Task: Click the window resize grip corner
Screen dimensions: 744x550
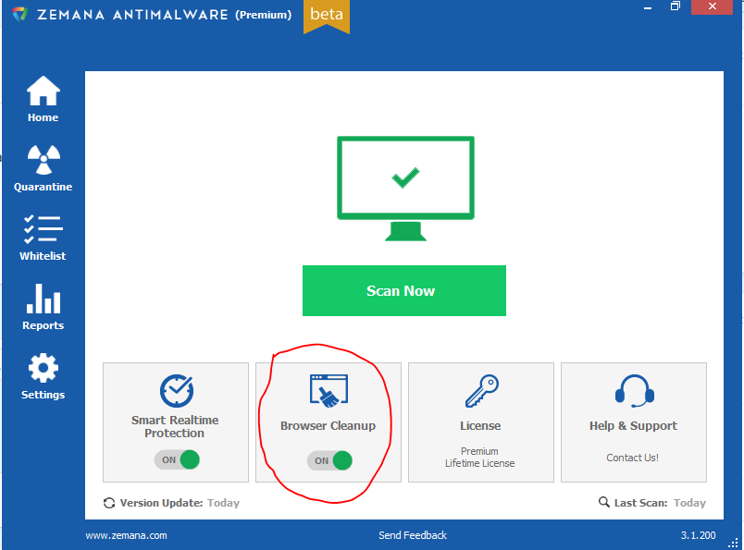Action: point(733,543)
